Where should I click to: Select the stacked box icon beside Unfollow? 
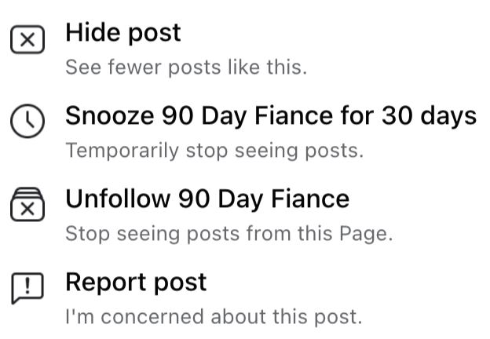tap(27, 206)
